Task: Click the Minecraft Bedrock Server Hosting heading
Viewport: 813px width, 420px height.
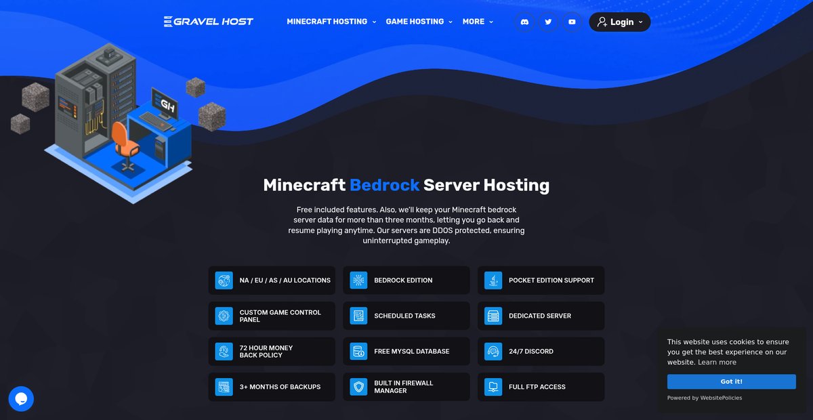Action: (406, 185)
